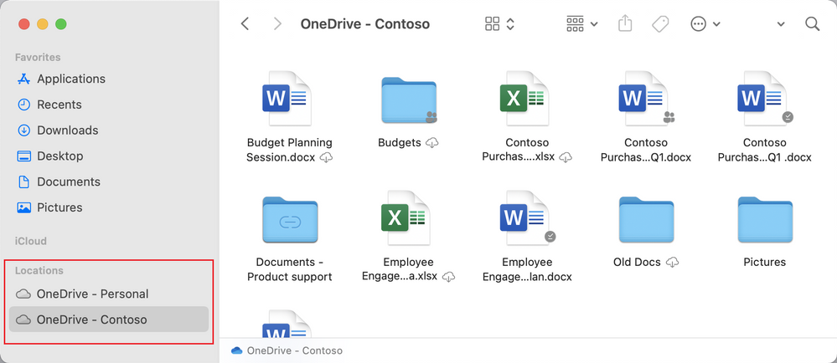Open the Pictures folder in file grid

[764, 222]
